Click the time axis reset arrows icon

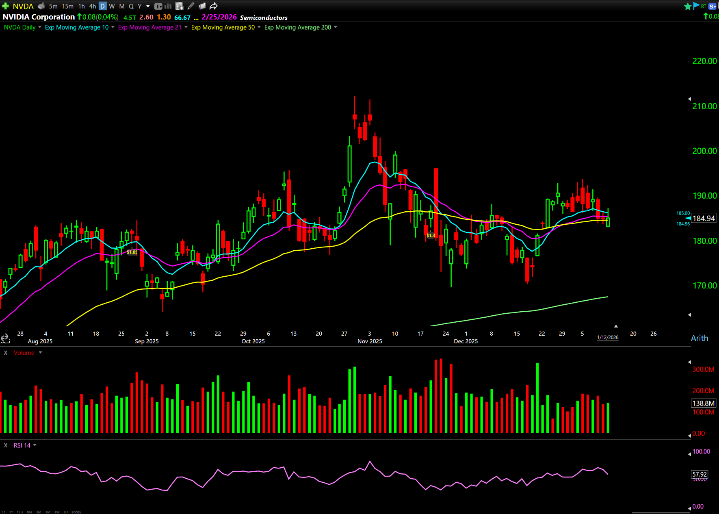(4, 337)
